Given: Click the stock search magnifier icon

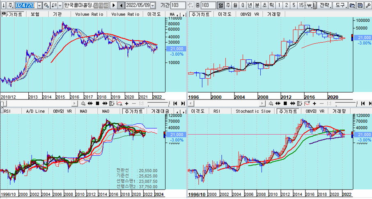Looking at the screenshot, I should (46, 5).
